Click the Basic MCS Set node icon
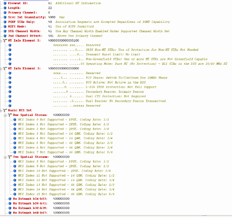This screenshot has height=218, width=232. 5,110
